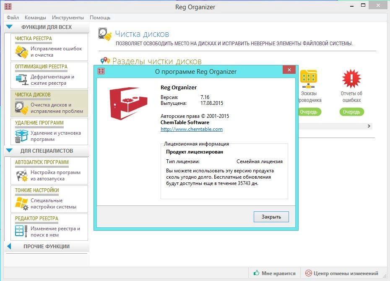390x281 pixels.
Task: Open the Команды menu
Action: (35, 18)
